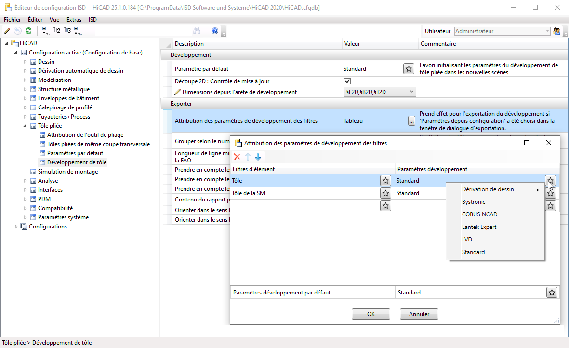Click expand to level 3 toolbar icon

[x=67, y=31]
